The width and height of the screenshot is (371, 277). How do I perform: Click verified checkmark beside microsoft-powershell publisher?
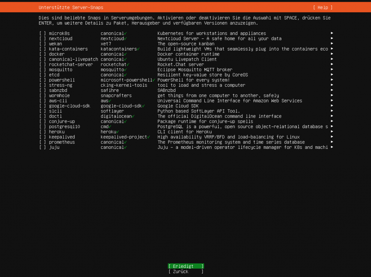154,80
